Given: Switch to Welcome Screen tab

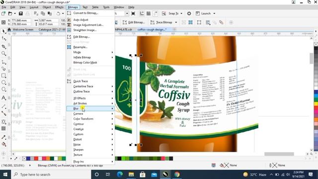Looking at the screenshot, I should [23, 30].
